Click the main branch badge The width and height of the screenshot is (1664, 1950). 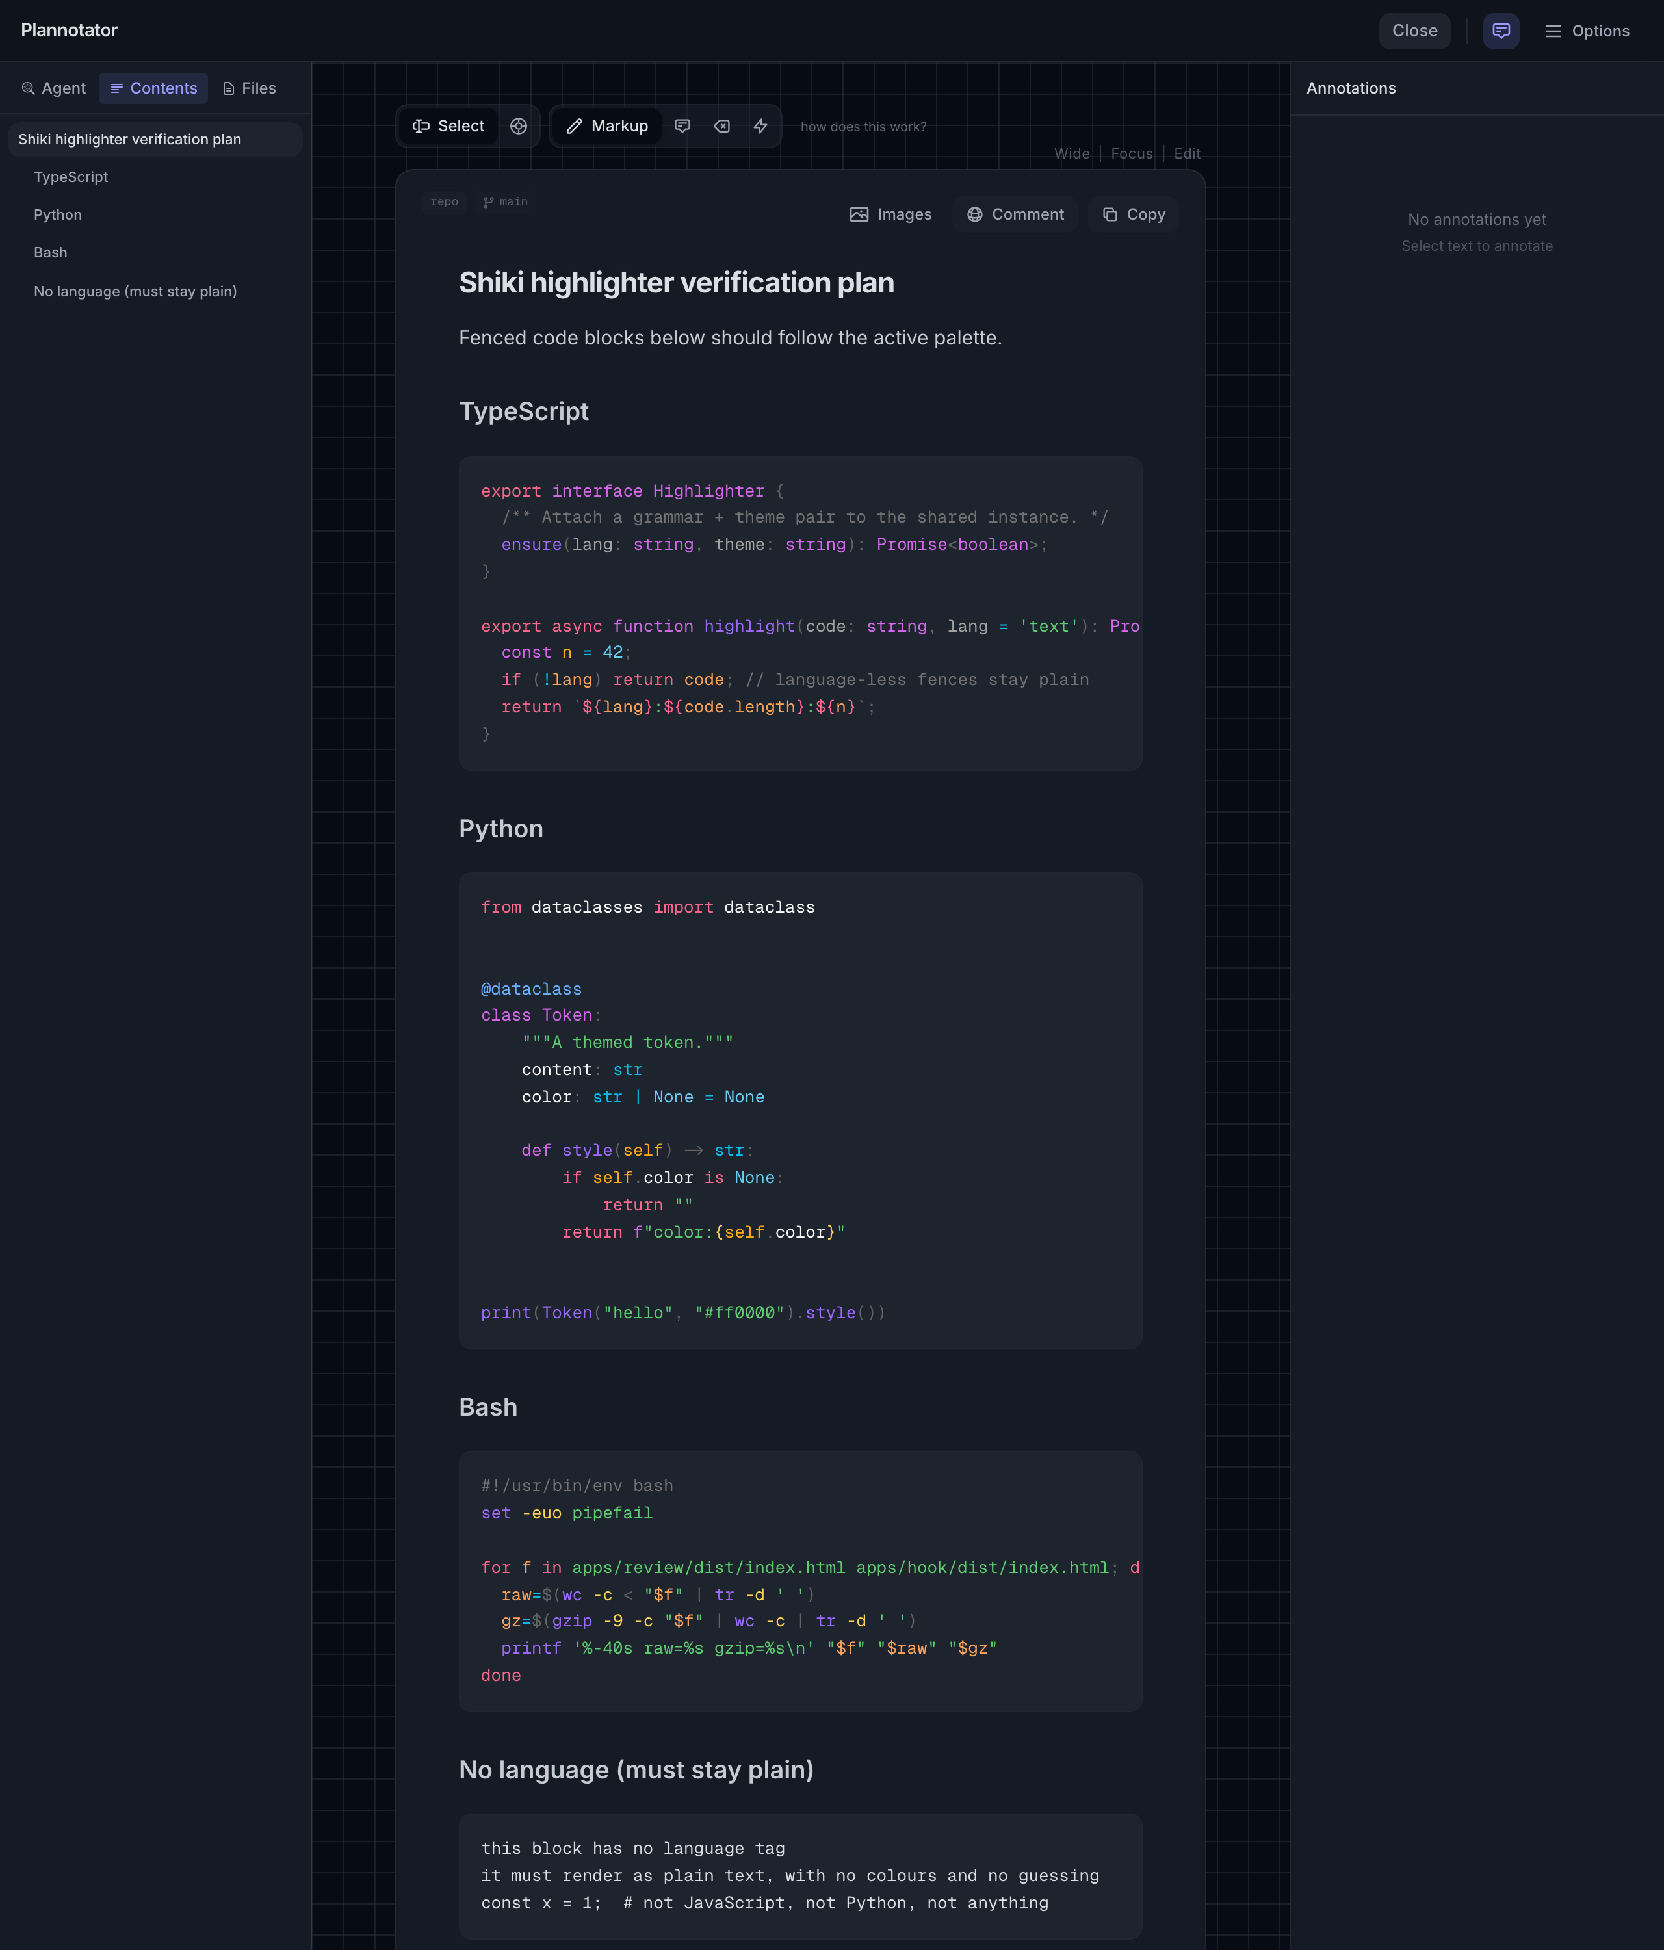tap(506, 202)
